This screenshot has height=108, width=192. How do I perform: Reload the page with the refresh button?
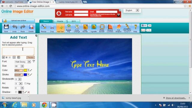pos(11,6)
